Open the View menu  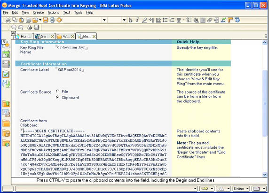25,13
